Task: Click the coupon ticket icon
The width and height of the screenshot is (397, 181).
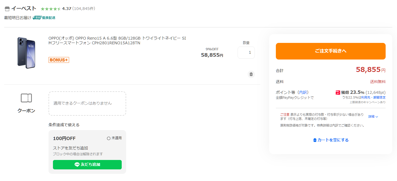Action: click(x=26, y=98)
